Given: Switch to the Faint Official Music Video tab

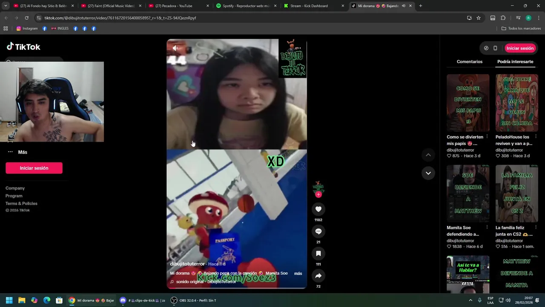Looking at the screenshot, I should click(x=111, y=6).
